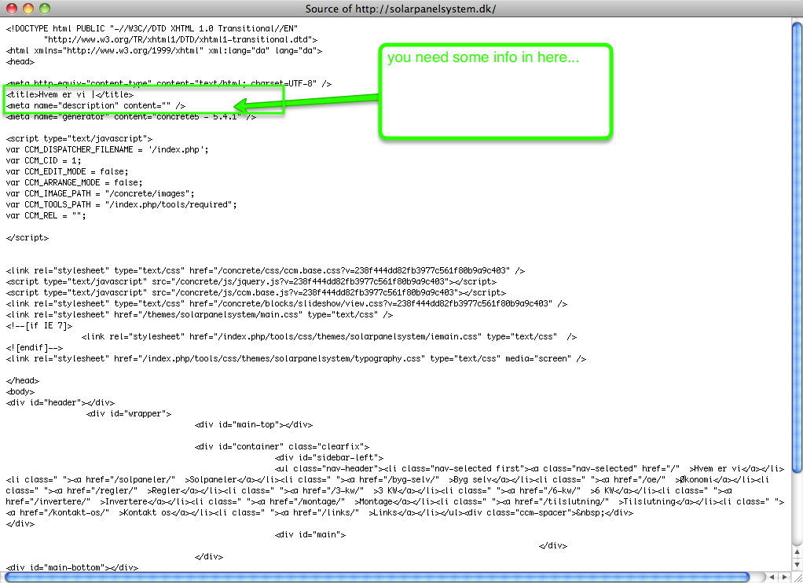Click the div id="wrapper" line
This screenshot has height=583, width=803.
129,414
